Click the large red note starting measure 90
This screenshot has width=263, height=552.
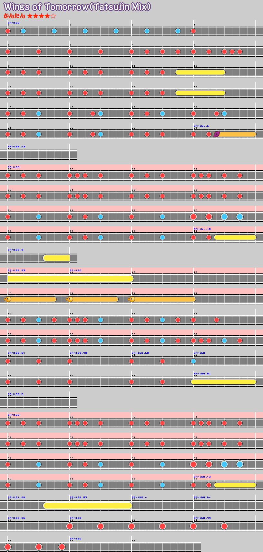tap(131, 526)
